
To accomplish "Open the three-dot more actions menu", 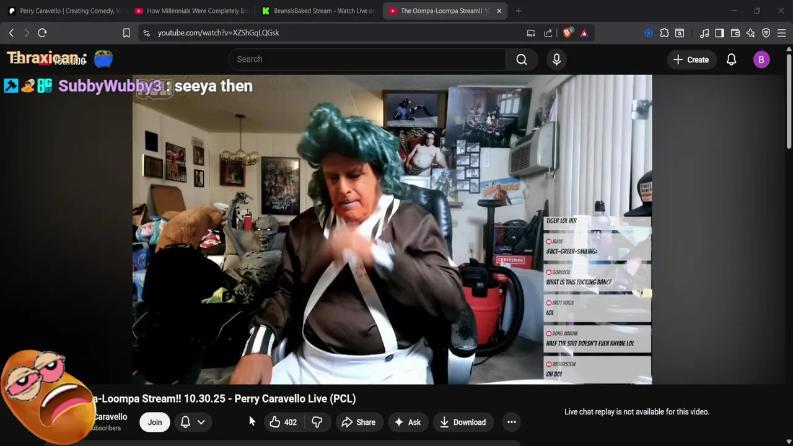I will 512,422.
